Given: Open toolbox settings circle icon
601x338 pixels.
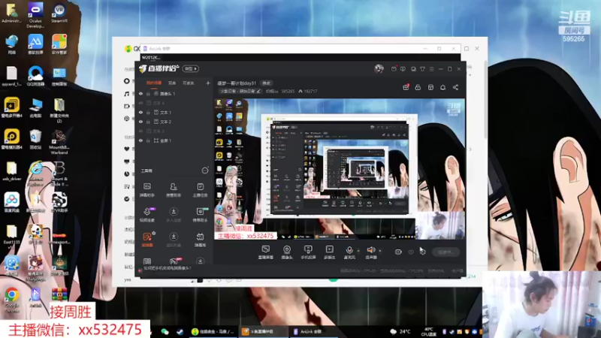Looking at the screenshot, I should click(x=205, y=171).
